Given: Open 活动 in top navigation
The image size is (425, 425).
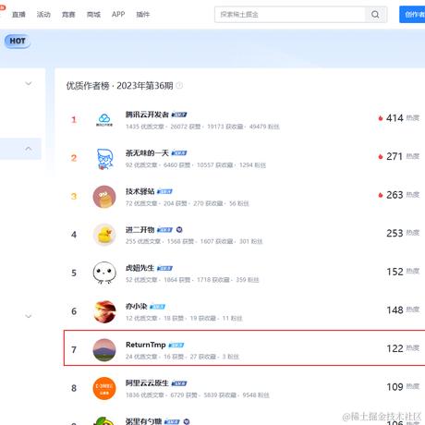Looking at the screenshot, I should coord(43,15).
